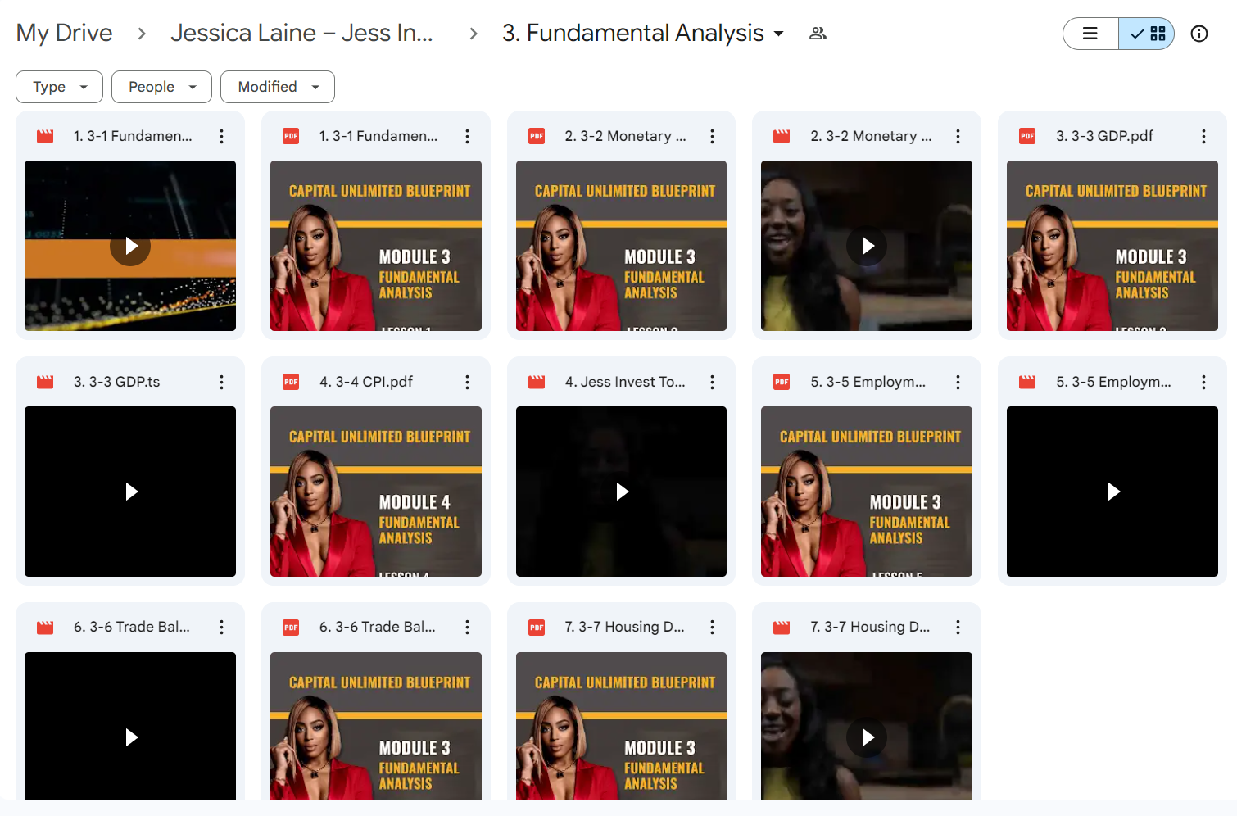This screenshot has width=1237, height=816.
Task: Open 4. 3-4 CPI.pdf thumbnail
Action: coord(376,492)
